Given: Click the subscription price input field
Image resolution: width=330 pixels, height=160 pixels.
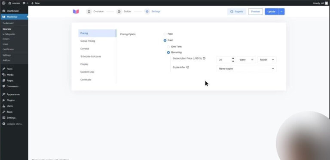Looking at the screenshot, I should click(x=223, y=60).
